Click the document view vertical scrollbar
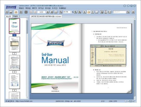 [x=135, y=58]
